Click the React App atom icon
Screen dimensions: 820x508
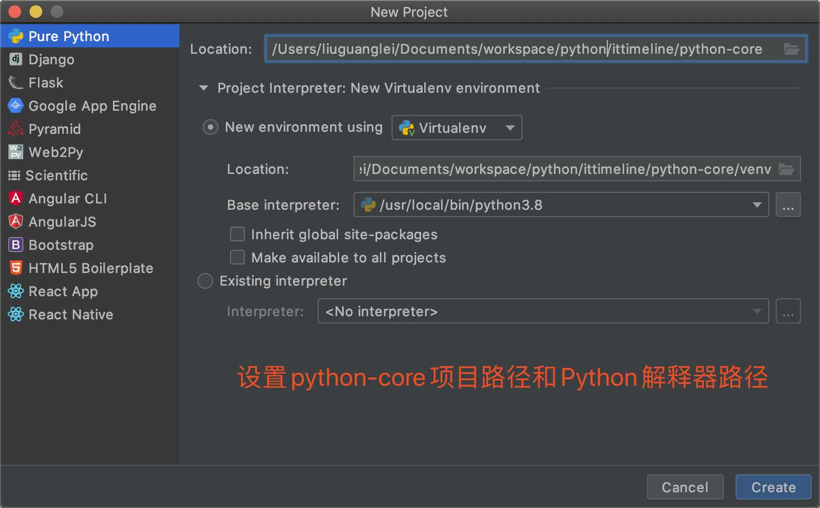(x=16, y=291)
